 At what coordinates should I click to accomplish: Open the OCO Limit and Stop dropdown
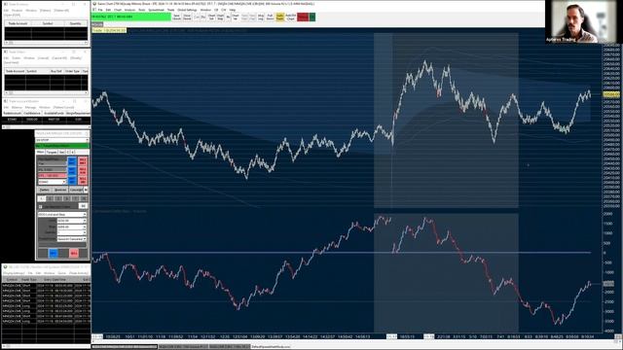tap(62, 214)
